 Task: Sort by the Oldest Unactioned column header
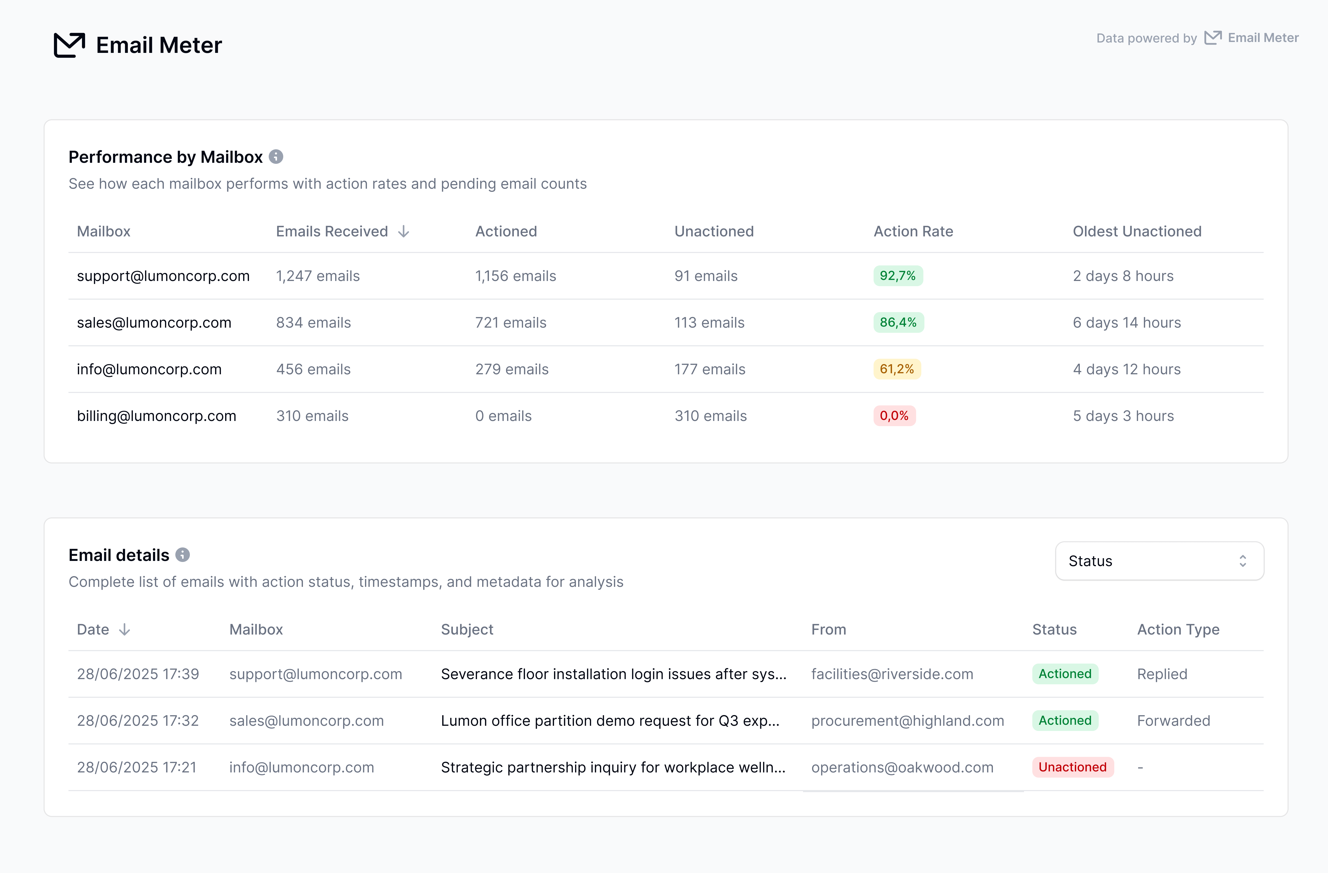[x=1137, y=232]
